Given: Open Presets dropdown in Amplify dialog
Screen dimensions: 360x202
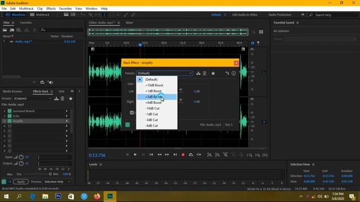Looking at the screenshot, I should coord(165,74).
